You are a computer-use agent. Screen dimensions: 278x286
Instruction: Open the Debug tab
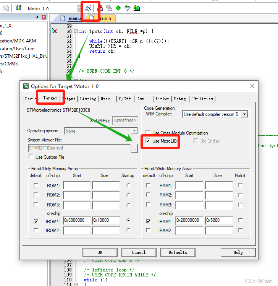(x=181, y=99)
